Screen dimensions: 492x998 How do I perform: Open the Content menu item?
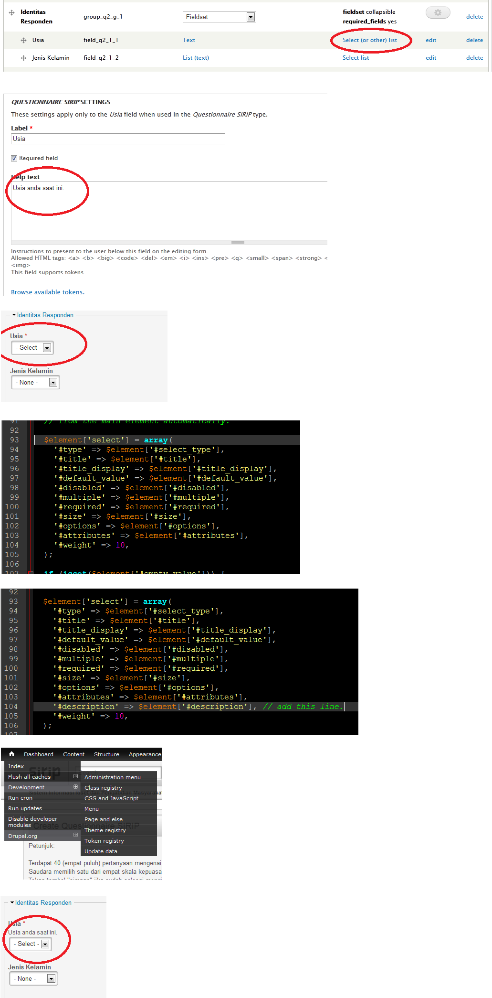tap(73, 754)
